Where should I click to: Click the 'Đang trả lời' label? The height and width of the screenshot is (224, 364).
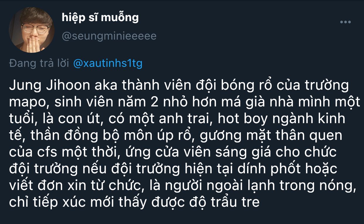tap(39, 64)
